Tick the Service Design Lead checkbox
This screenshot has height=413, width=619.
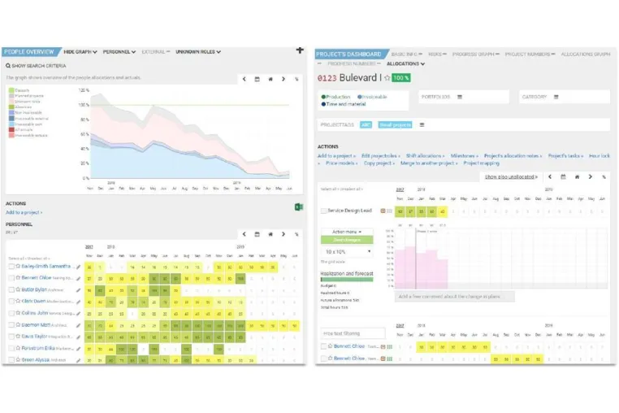click(323, 211)
